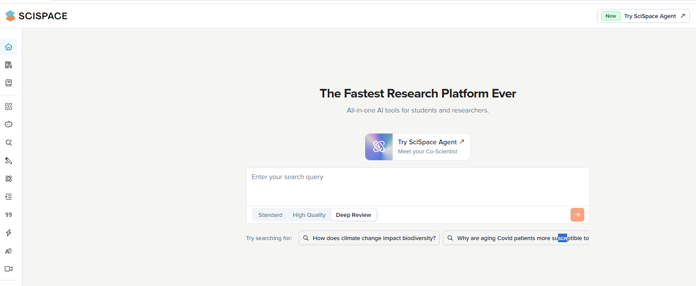Open the Notebook icon in the sidebar

(x=9, y=83)
